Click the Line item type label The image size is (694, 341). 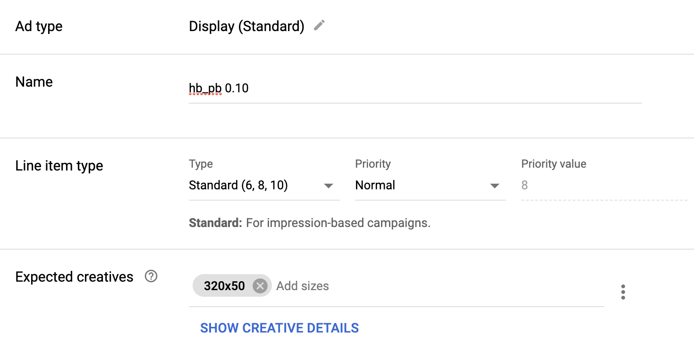tap(59, 166)
